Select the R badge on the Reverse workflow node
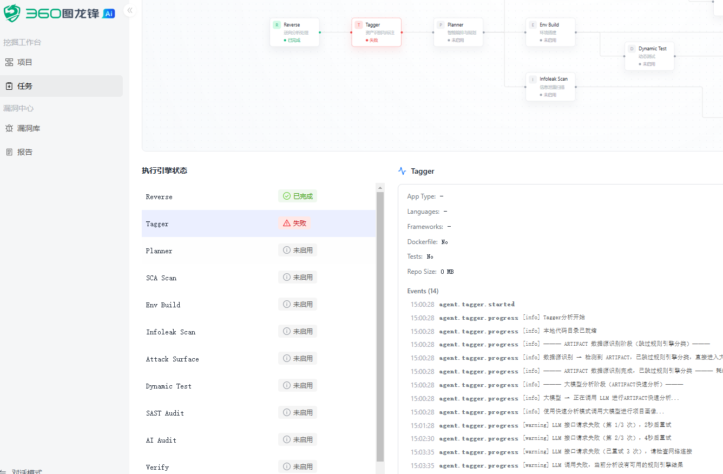Screen dimensions: 723x474 [x=277, y=25]
